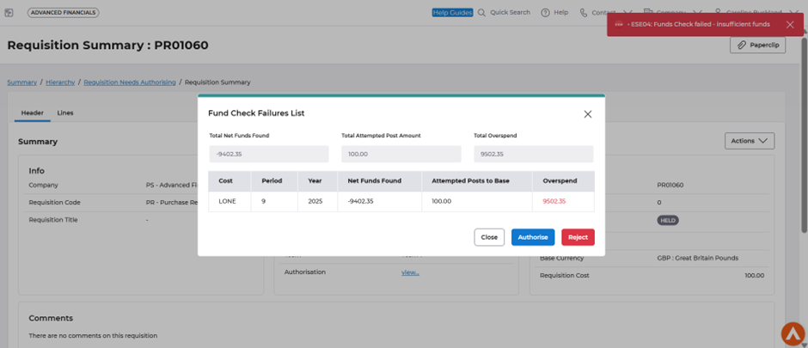
Task: Go to Summary breadcrumb link
Action: 21,82
